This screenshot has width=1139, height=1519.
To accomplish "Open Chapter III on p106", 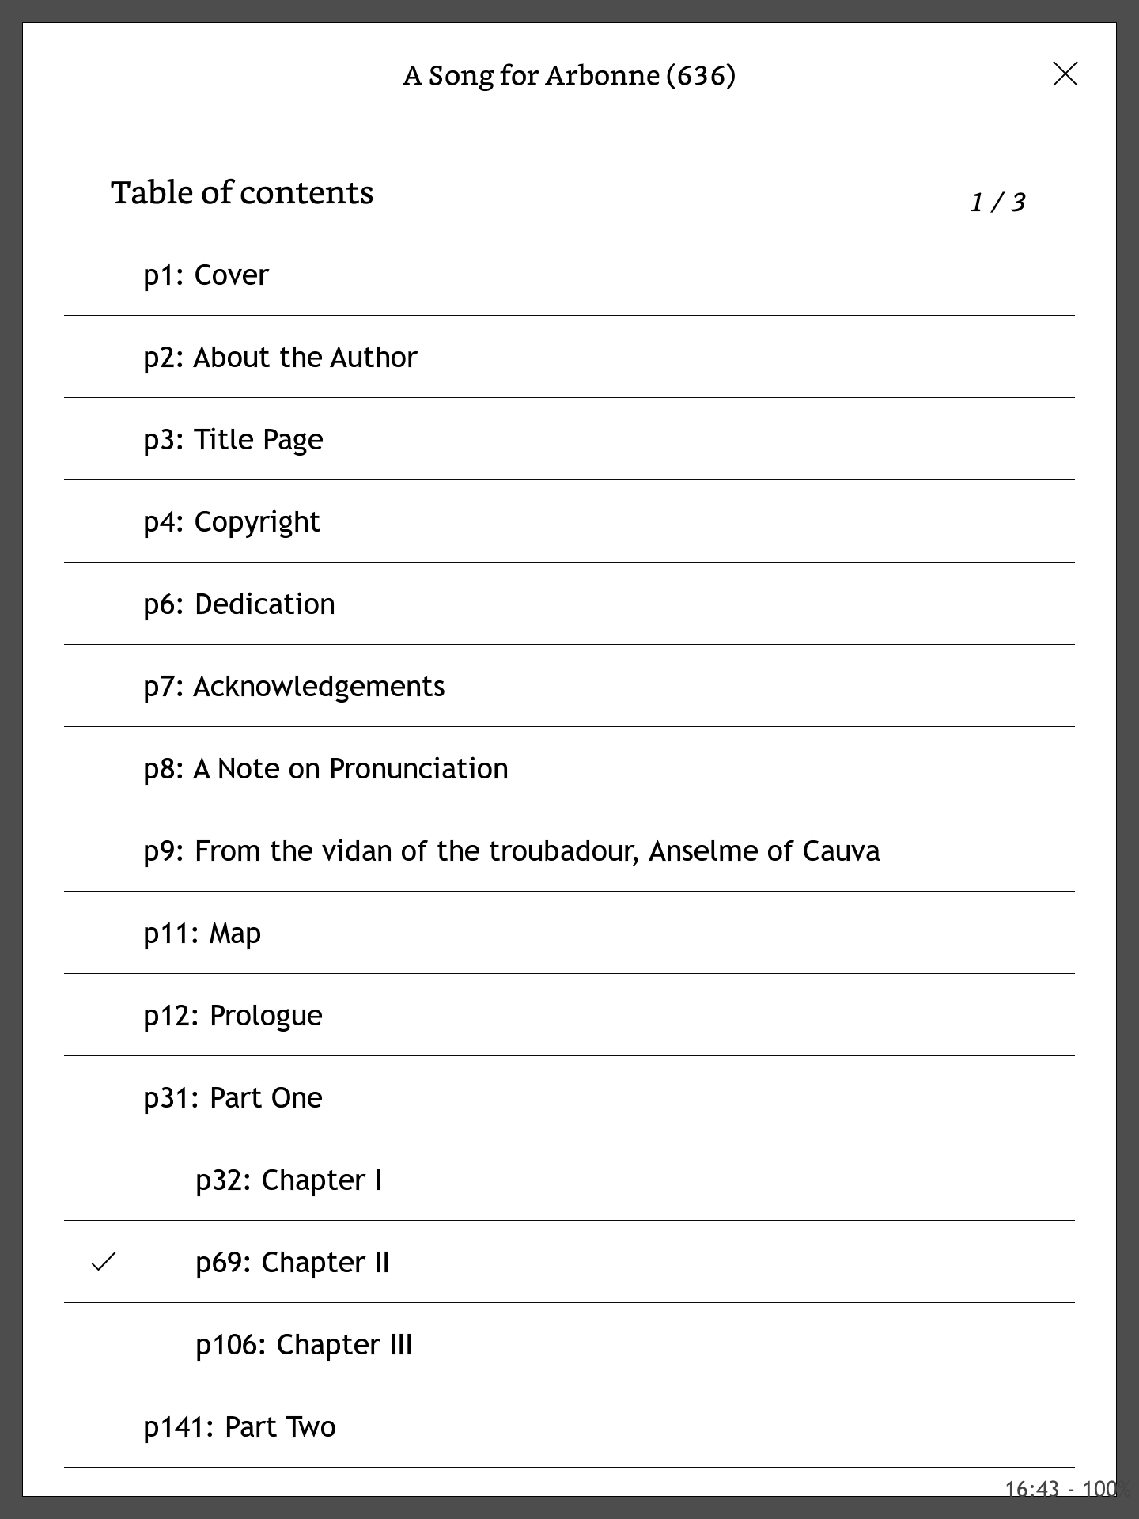I will pos(304,1345).
